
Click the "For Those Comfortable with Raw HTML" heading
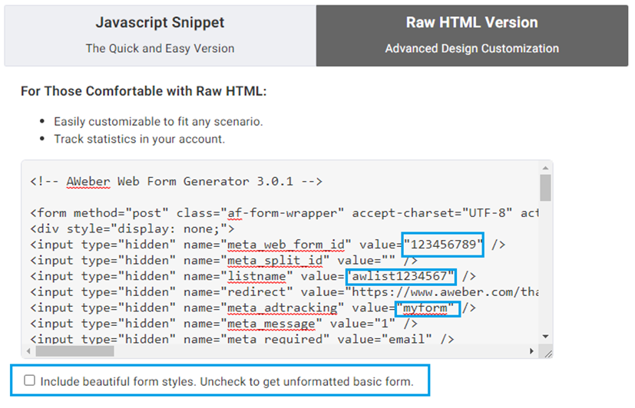tap(144, 91)
